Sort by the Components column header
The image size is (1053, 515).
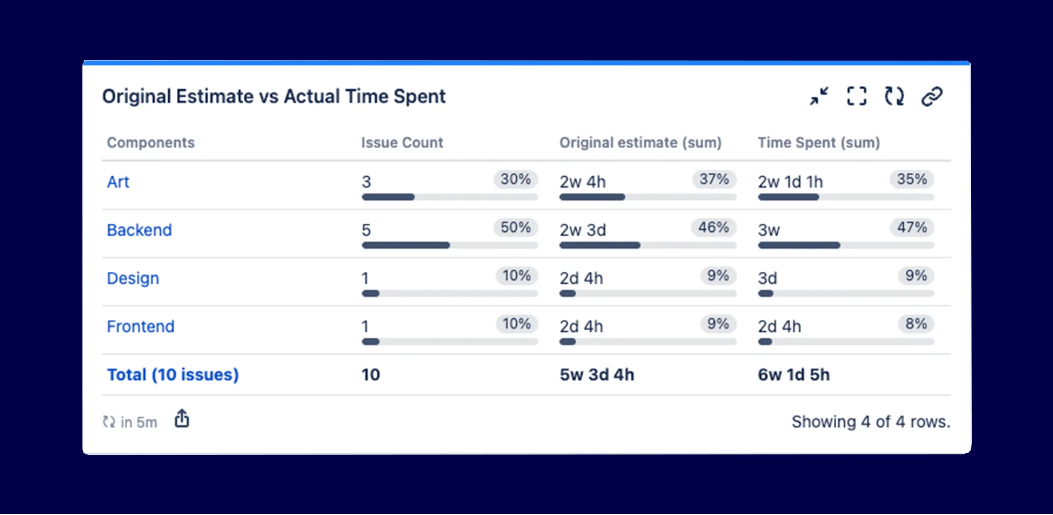click(x=151, y=142)
